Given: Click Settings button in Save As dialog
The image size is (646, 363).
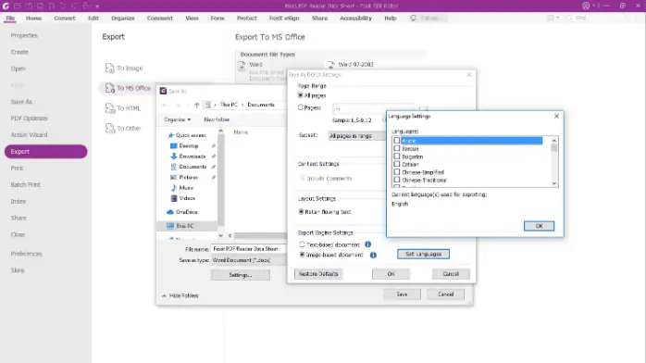Looking at the screenshot, I should pos(241,275).
